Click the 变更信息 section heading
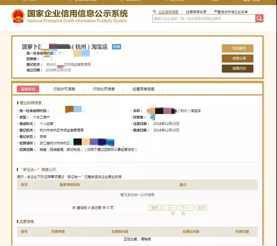The image size is (277, 246). [x=26, y=222]
